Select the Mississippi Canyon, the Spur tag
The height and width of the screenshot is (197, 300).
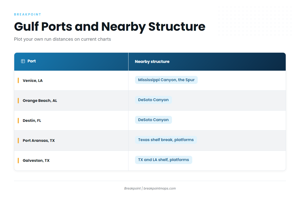pos(166,80)
